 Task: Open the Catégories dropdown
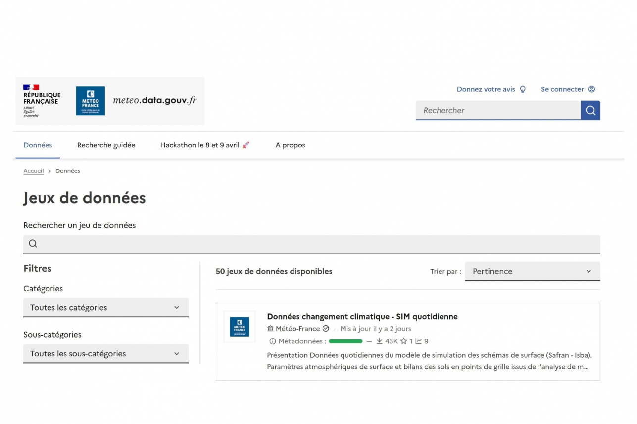pos(106,307)
